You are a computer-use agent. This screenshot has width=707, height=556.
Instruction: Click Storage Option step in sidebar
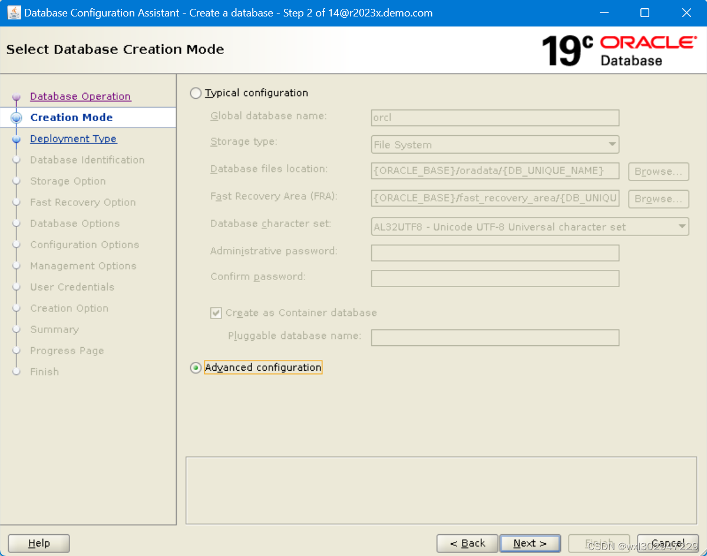[68, 181]
